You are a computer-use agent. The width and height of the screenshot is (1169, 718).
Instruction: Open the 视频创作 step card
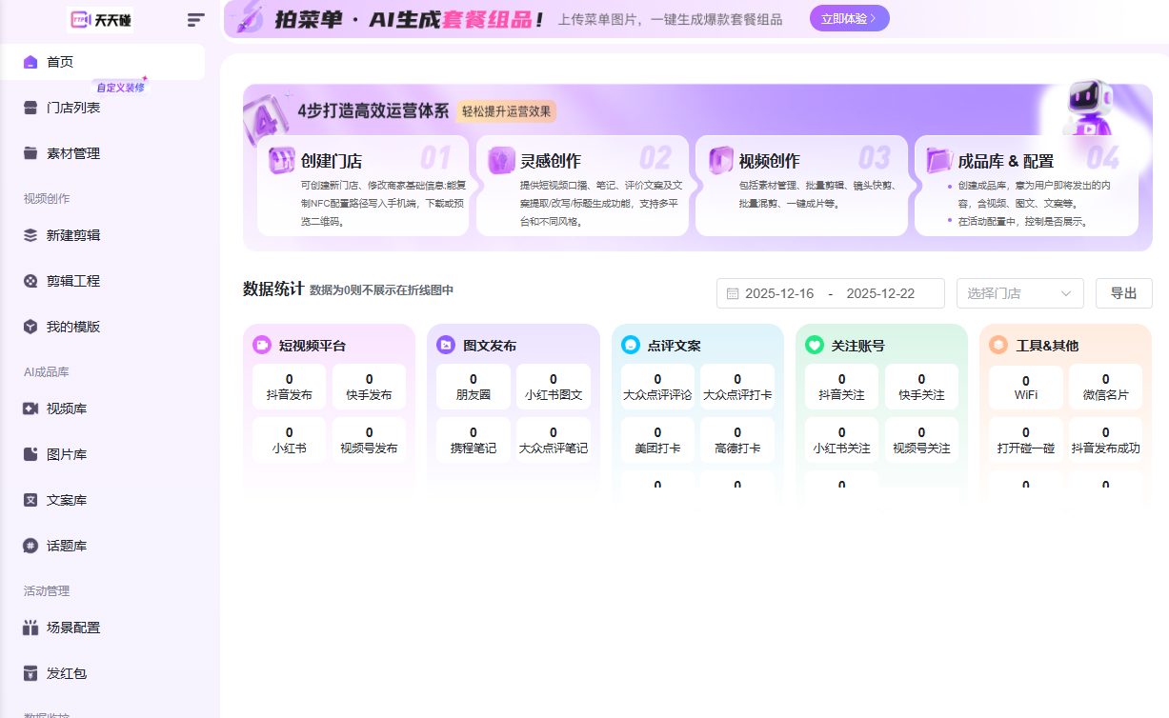point(801,186)
